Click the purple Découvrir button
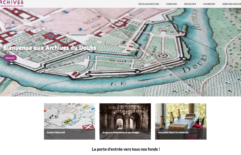The image size is (241, 155). 10,58
